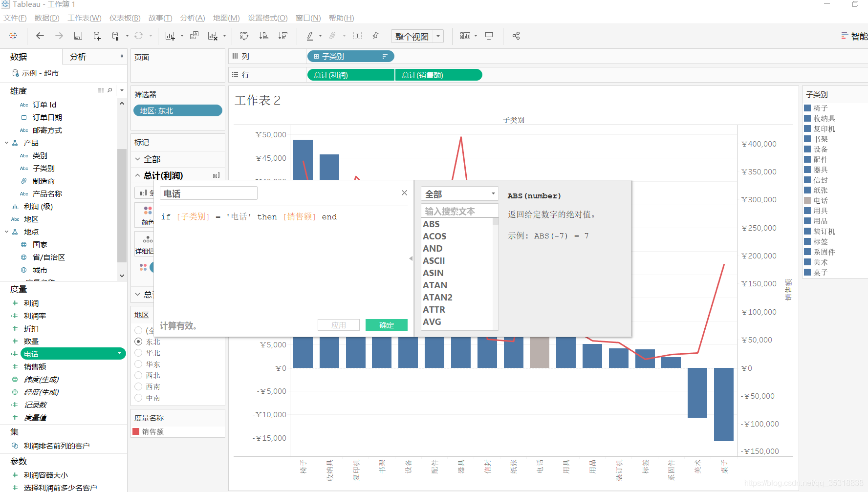Click the redo forward arrow
Image resolution: width=868 pixels, height=492 pixels.
[59, 36]
